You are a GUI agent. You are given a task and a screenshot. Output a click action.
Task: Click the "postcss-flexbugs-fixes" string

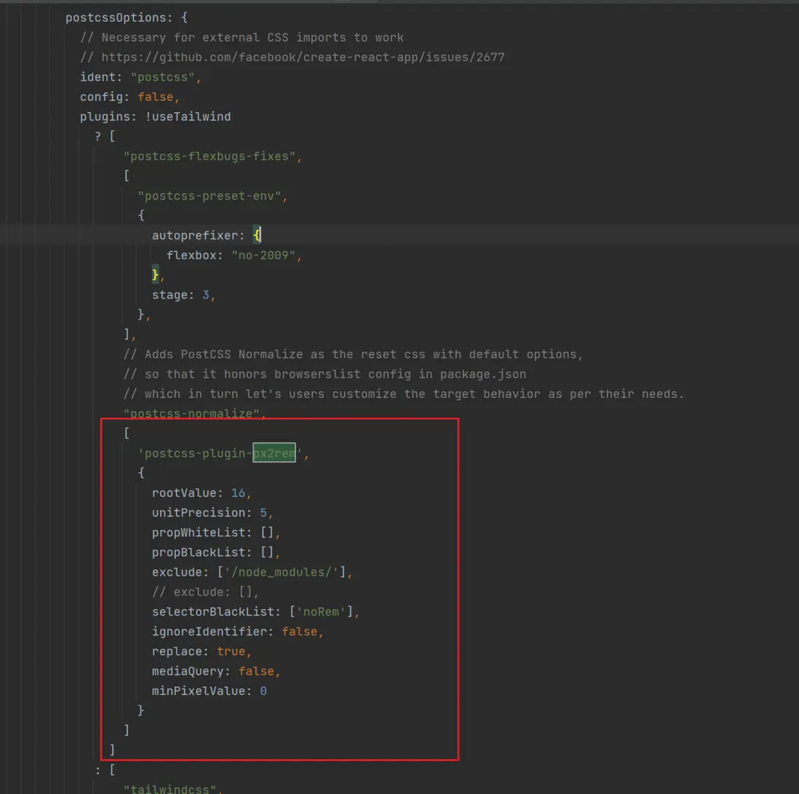pos(210,156)
